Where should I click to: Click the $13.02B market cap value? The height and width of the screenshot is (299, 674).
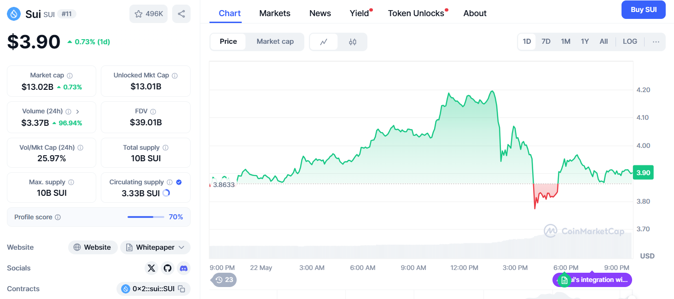[37, 87]
